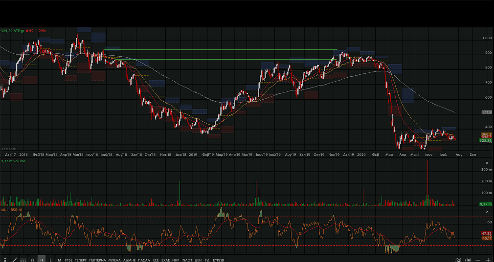
Task: Load the ΓΕΚΤΕΡΝΑ chart
Action: (x=98, y=260)
